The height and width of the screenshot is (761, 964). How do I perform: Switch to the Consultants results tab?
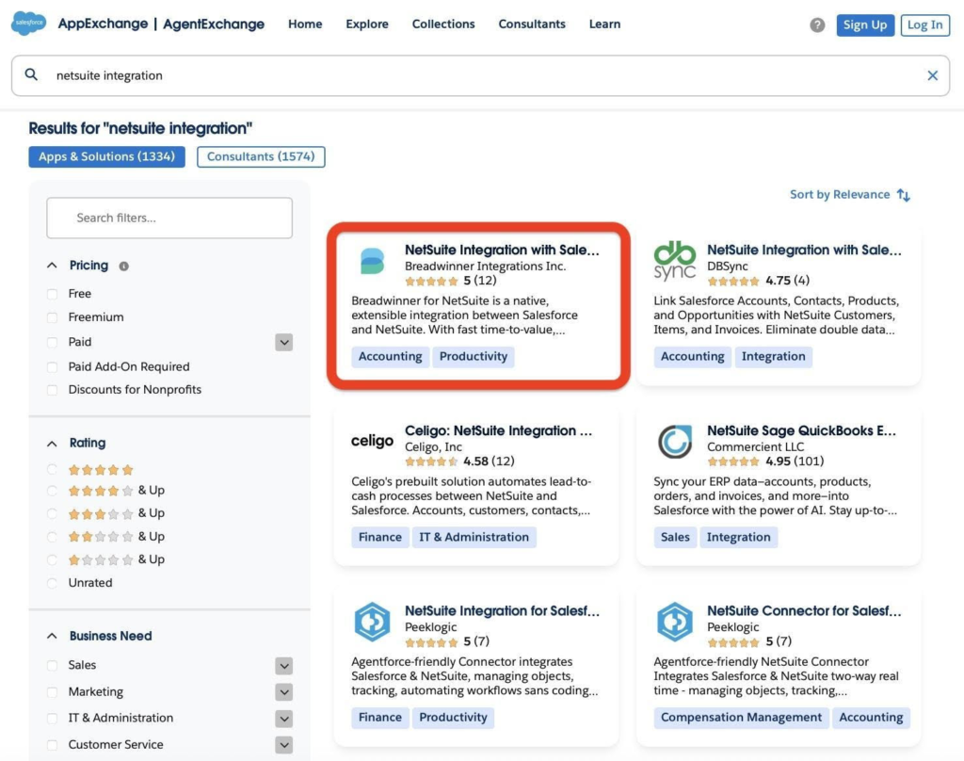tap(261, 156)
